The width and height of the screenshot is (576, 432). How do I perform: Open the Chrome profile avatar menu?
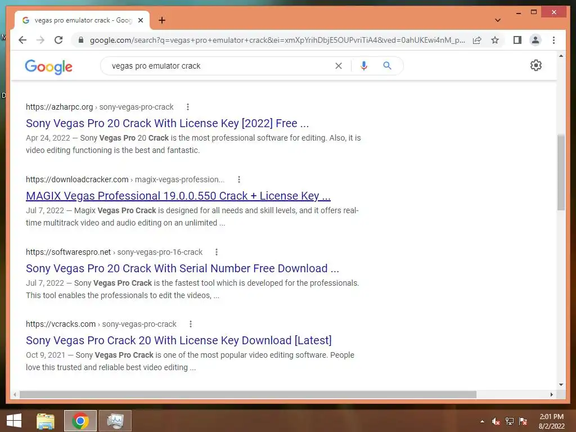click(x=535, y=40)
